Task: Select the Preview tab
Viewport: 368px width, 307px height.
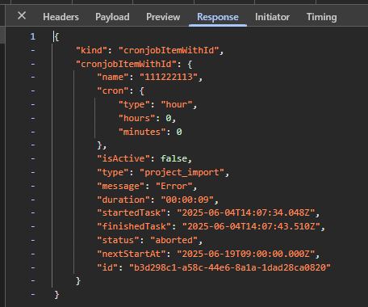Action: [163, 17]
